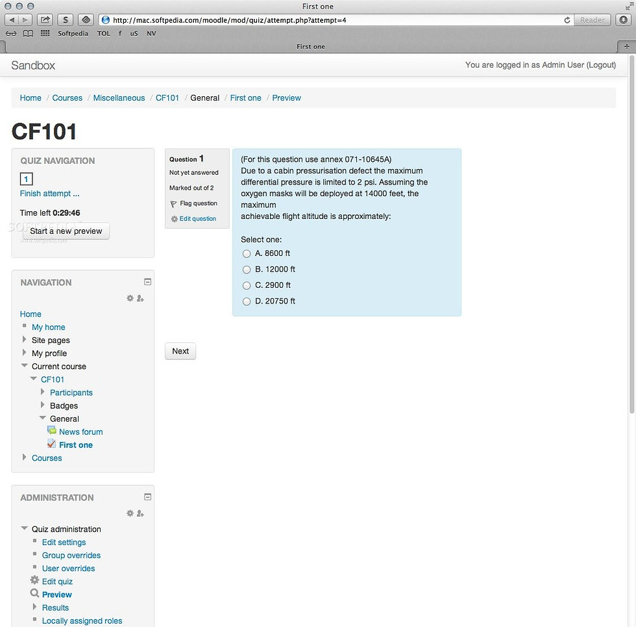The image size is (636, 627).
Task: Click the page vertical scrollbar
Action: tap(631, 235)
